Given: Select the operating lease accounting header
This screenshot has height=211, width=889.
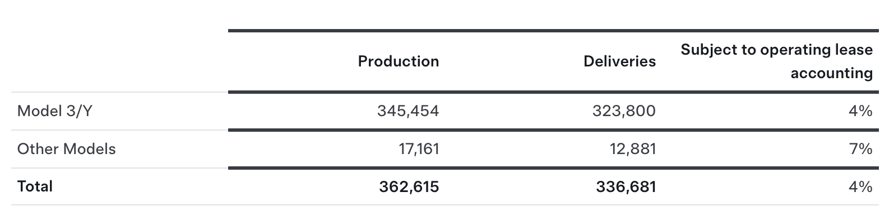Looking at the screenshot, I should [776, 61].
